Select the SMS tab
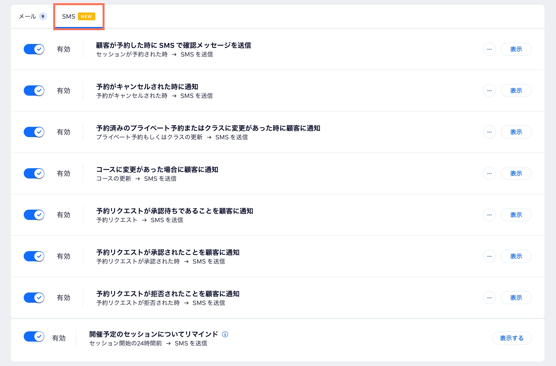 (79, 16)
